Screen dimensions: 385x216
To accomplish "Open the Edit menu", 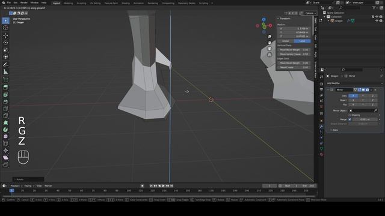I will pyautogui.click(x=16, y=2).
